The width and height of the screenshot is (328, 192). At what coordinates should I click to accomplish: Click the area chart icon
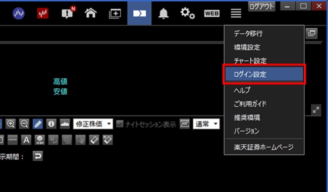(65, 124)
